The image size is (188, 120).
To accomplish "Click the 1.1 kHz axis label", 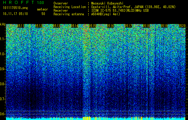I will 2,39.
